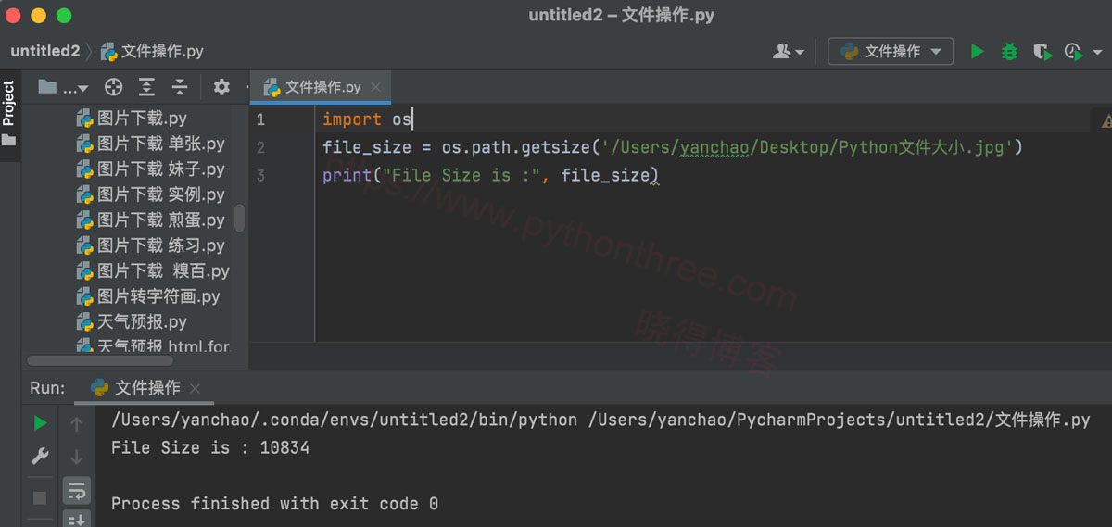Screen dimensions: 1112x527
Task: Click the Project tree vertical scrollbar thumb
Action: point(240,219)
